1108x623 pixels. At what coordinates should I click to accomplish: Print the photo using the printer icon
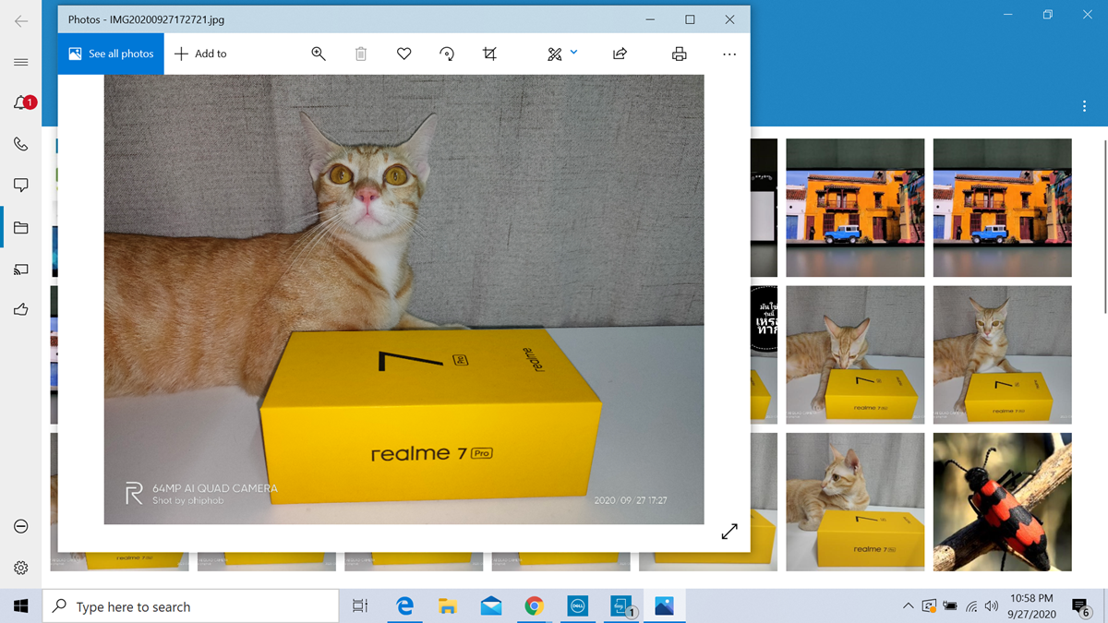680,54
